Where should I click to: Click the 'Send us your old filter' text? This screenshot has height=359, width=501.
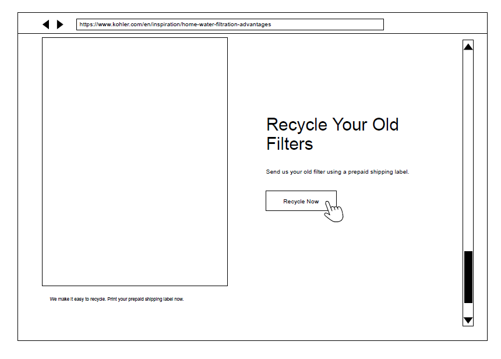coord(337,172)
